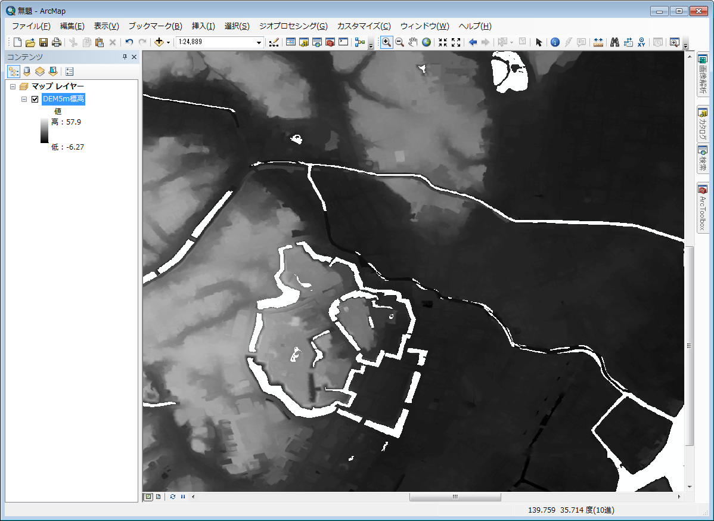Open Go To XY tool

[642, 42]
